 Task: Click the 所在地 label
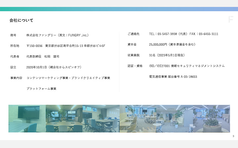15,46
